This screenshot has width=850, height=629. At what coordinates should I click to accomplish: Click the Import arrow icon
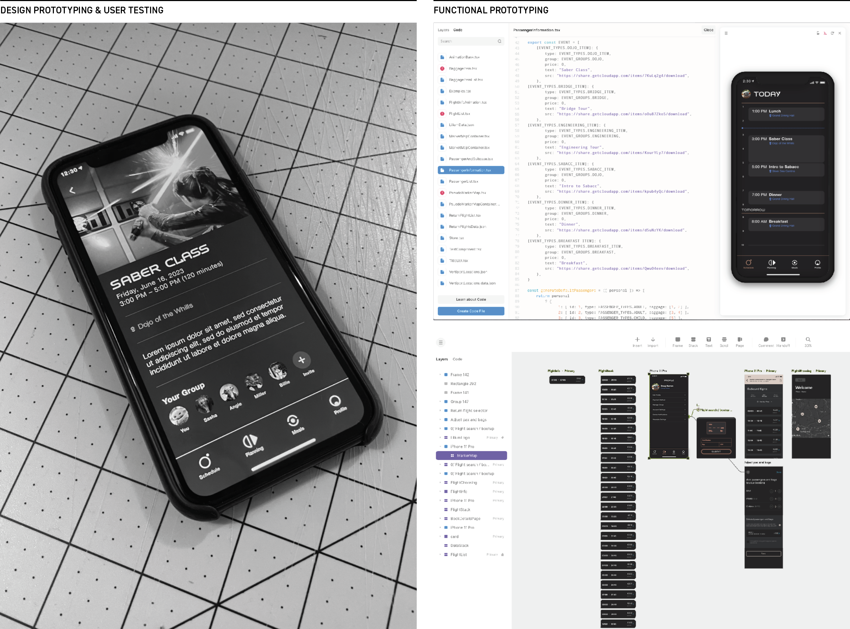point(653,339)
